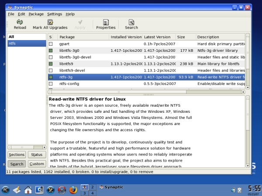The width and height of the screenshot is (262, 196).
Task: Open the control center taskbar icon
Action: 39,190
